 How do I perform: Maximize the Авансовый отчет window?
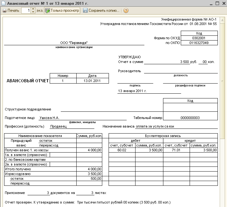click(217, 3)
